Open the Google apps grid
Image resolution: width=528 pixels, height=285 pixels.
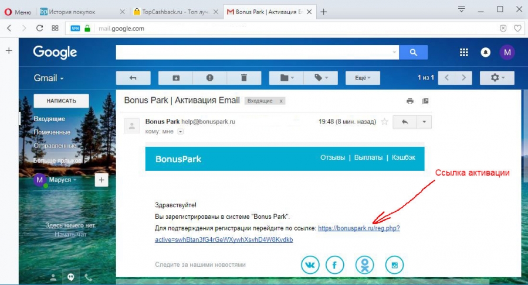click(463, 53)
